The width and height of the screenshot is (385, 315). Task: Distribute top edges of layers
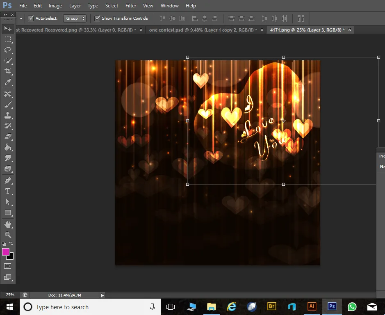click(231, 18)
